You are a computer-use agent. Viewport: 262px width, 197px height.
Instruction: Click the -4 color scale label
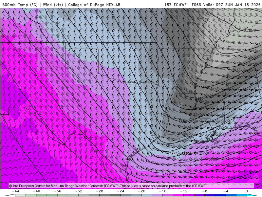point(226,191)
